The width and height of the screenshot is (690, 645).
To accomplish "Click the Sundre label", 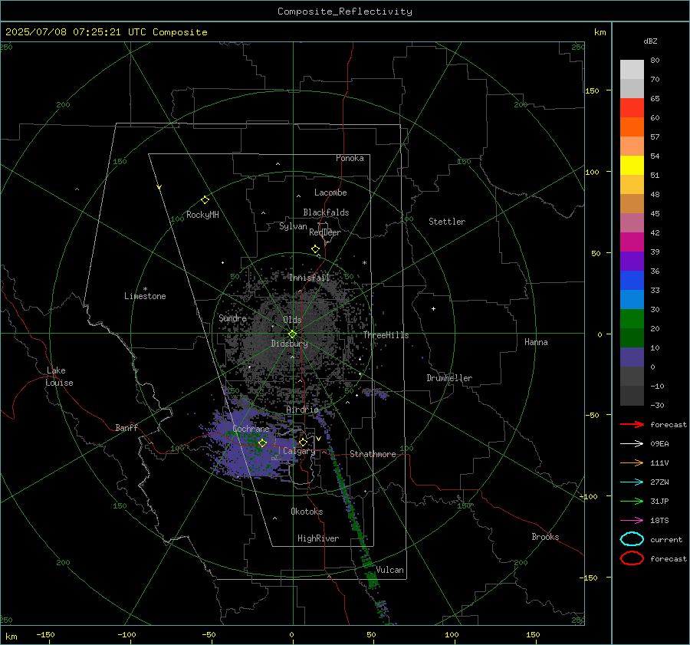I will [232, 318].
